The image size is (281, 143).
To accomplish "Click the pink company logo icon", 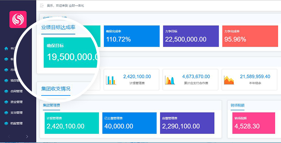I will pos(18,19).
